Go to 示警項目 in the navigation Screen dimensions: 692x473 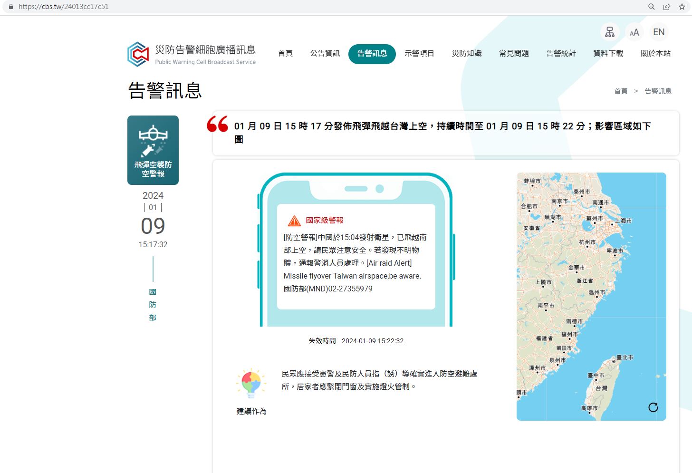[419, 54]
